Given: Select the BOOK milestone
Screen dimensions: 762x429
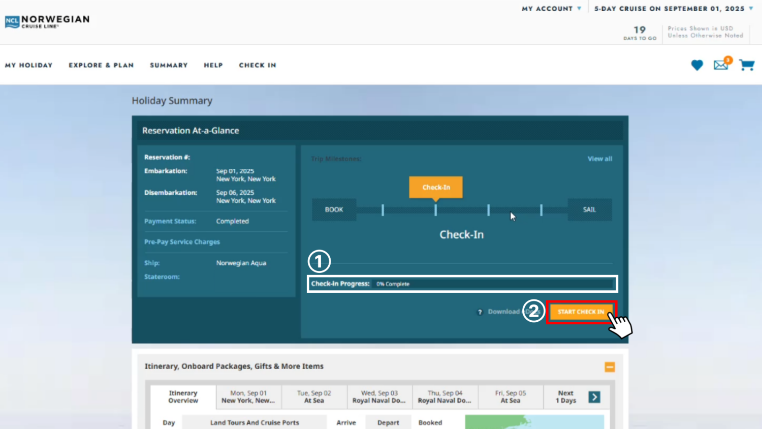Looking at the screenshot, I should tap(334, 209).
